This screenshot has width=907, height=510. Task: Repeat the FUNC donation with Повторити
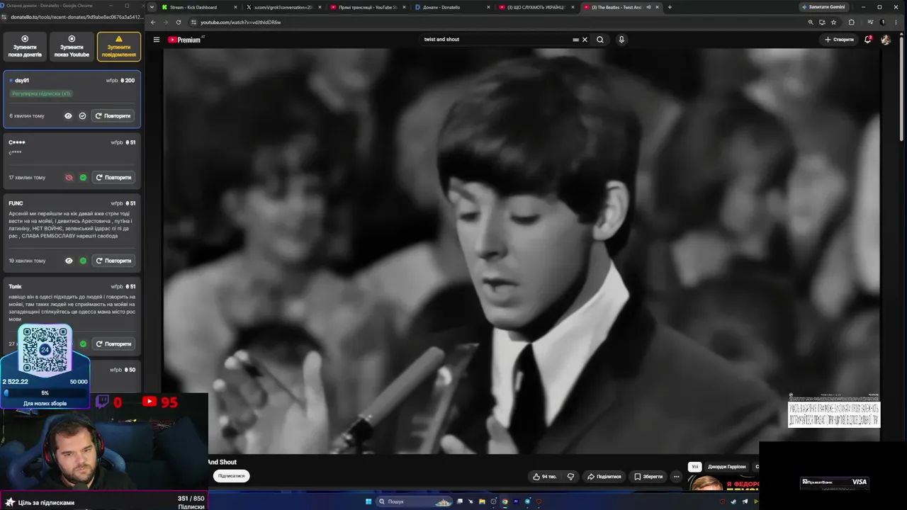point(113,261)
